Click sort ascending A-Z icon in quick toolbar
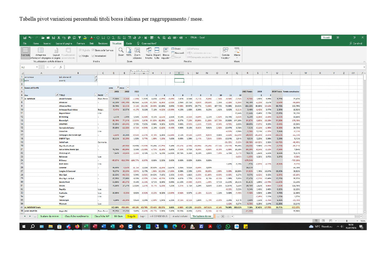This screenshot has height=273, width=386. pos(119,38)
